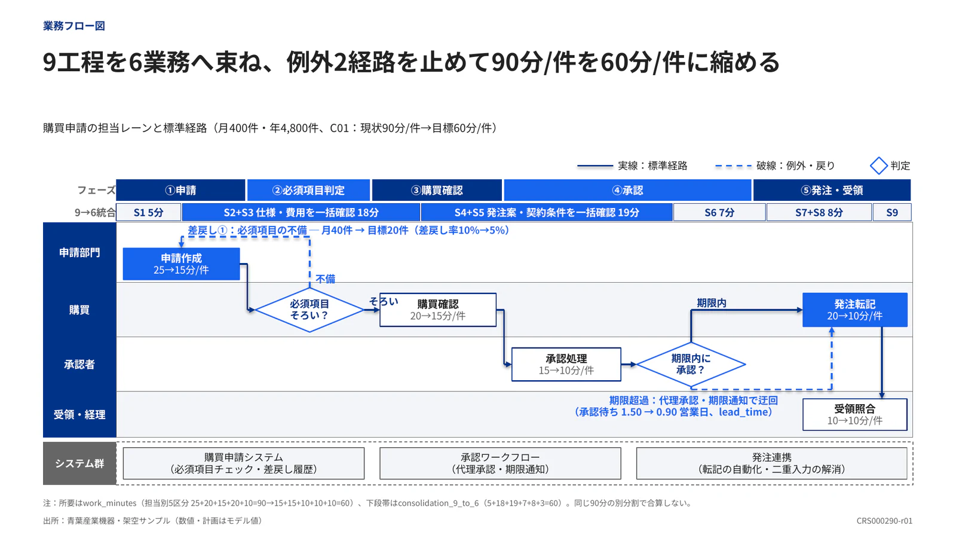This screenshot has width=956, height=538.
Task: Select the ③購買確認 phase header
Action: point(437,190)
